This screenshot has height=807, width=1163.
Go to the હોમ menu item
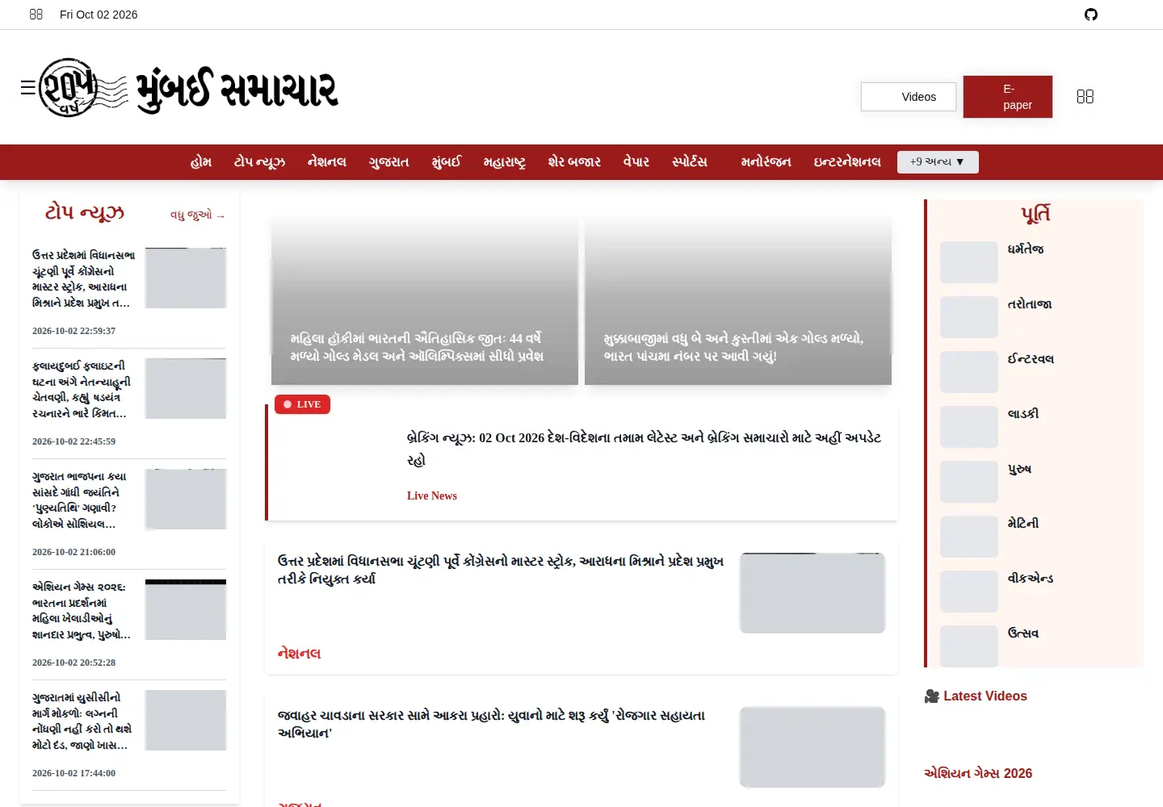[201, 162]
